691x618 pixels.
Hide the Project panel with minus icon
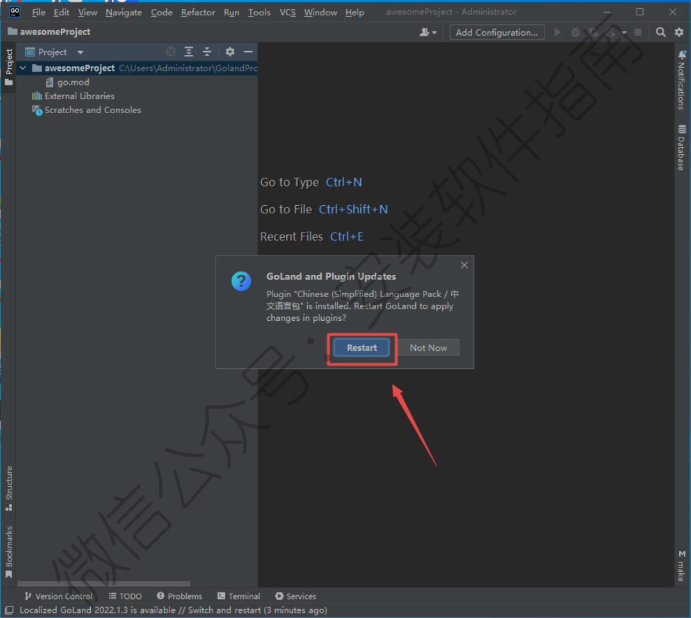click(248, 52)
